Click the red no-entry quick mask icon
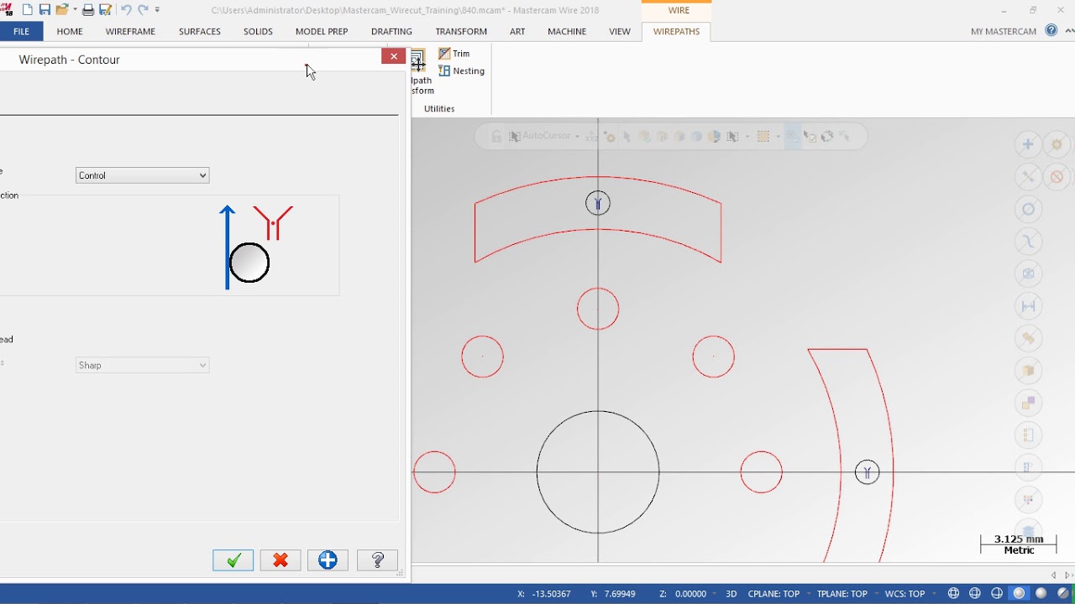The image size is (1075, 604). pyautogui.click(x=1057, y=177)
